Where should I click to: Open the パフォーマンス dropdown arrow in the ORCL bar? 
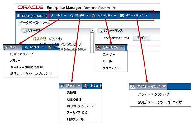(147, 16)
